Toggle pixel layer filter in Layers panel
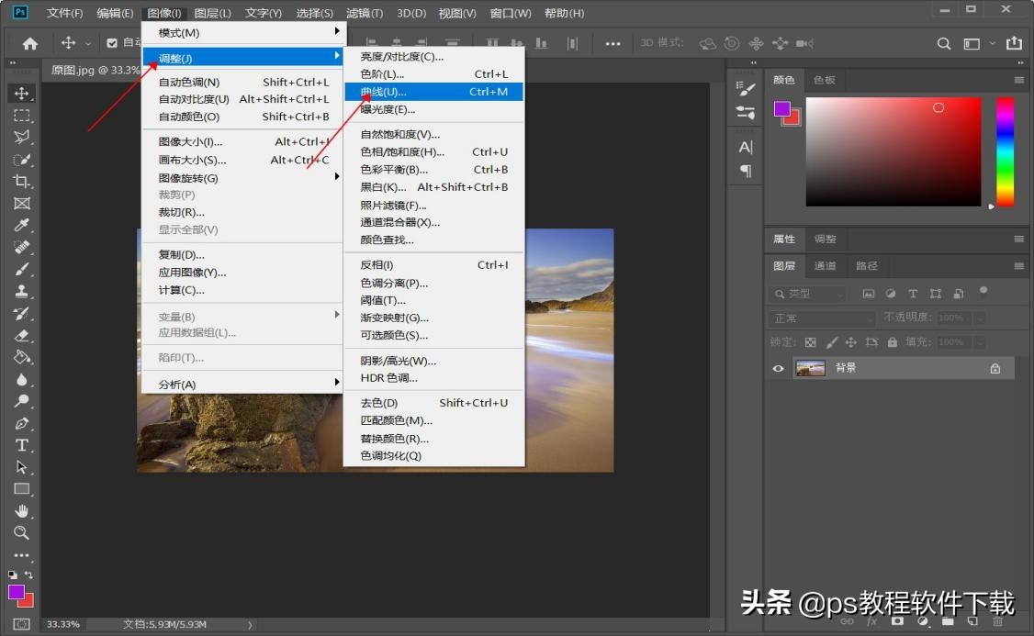 (x=869, y=294)
